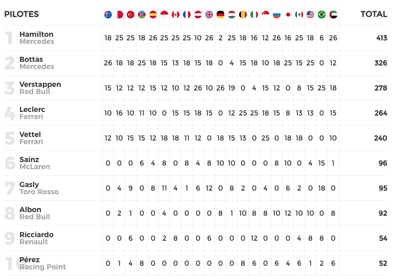The width and height of the screenshot is (396, 276).
Task: Click the United States flag icon
Action: coord(310,14)
